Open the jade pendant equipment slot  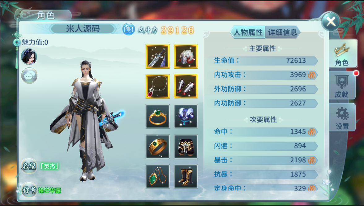(x=158, y=176)
